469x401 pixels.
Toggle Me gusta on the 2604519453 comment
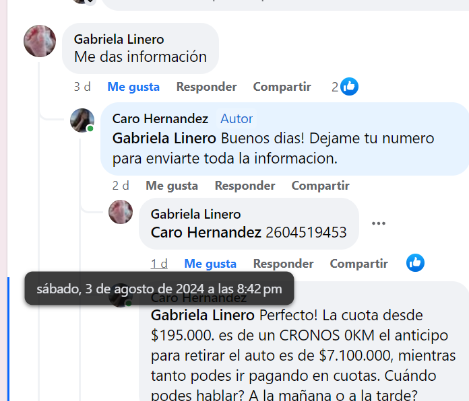[x=210, y=264]
